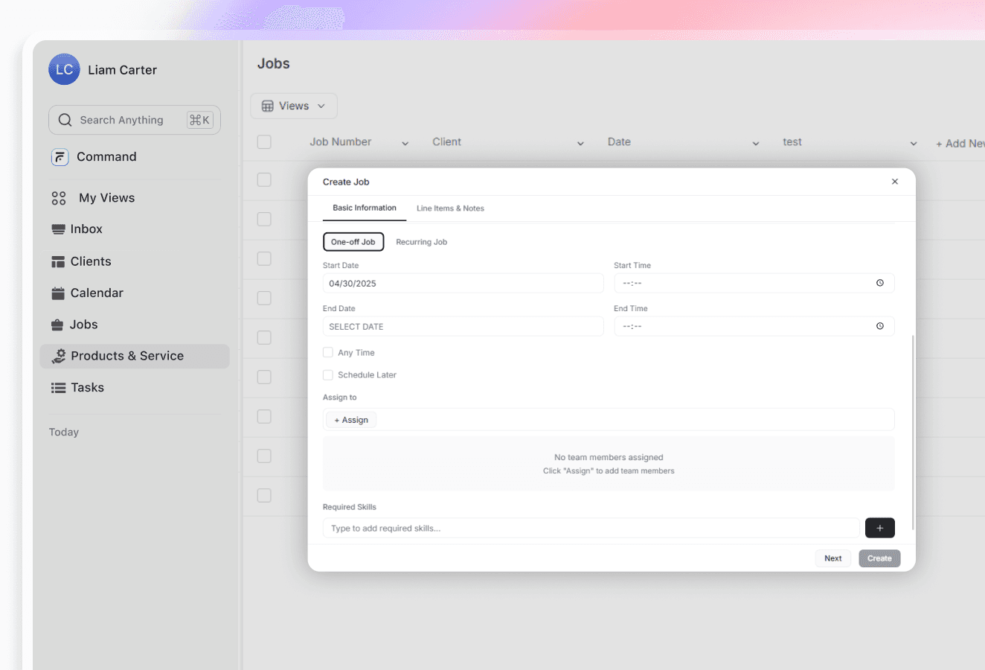The image size is (985, 670).
Task: Select all rows with the header checkbox
Action: pos(264,141)
